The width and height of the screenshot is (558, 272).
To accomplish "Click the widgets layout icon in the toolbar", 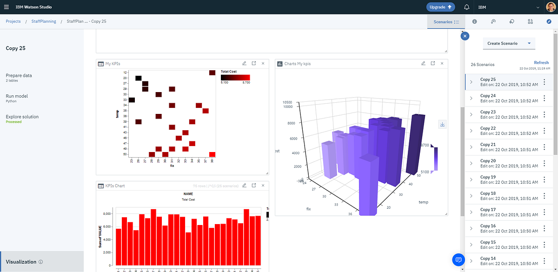I will tap(530, 21).
